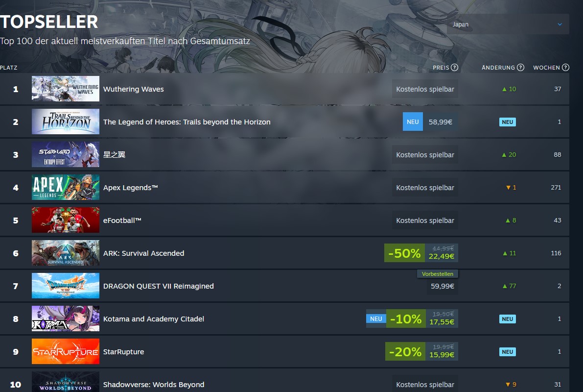Click the Trails beyond the Horizon thumbnail
The width and height of the screenshot is (583, 392).
click(x=66, y=122)
